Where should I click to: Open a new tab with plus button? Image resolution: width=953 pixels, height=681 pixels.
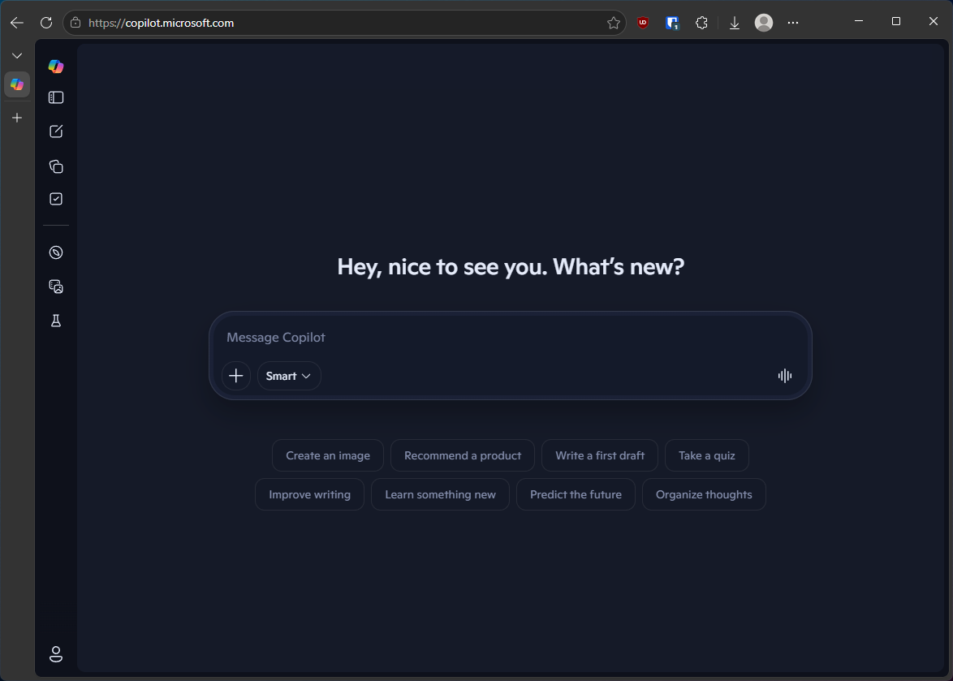click(17, 118)
